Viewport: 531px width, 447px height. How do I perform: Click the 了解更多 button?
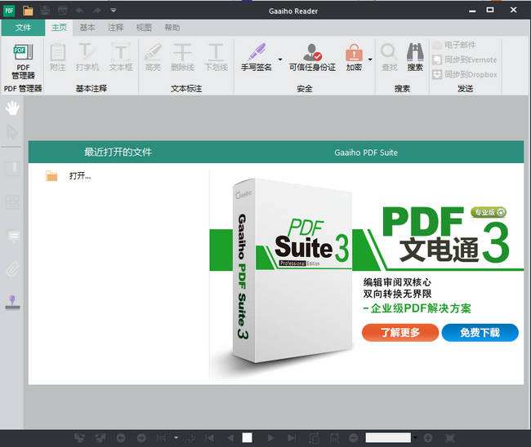point(400,333)
